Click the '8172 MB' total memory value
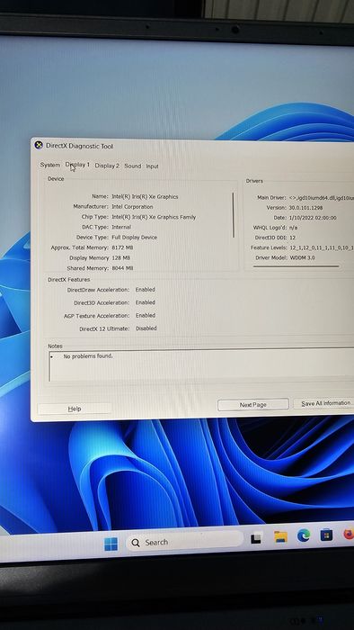This screenshot has height=630, width=354. coord(122,247)
